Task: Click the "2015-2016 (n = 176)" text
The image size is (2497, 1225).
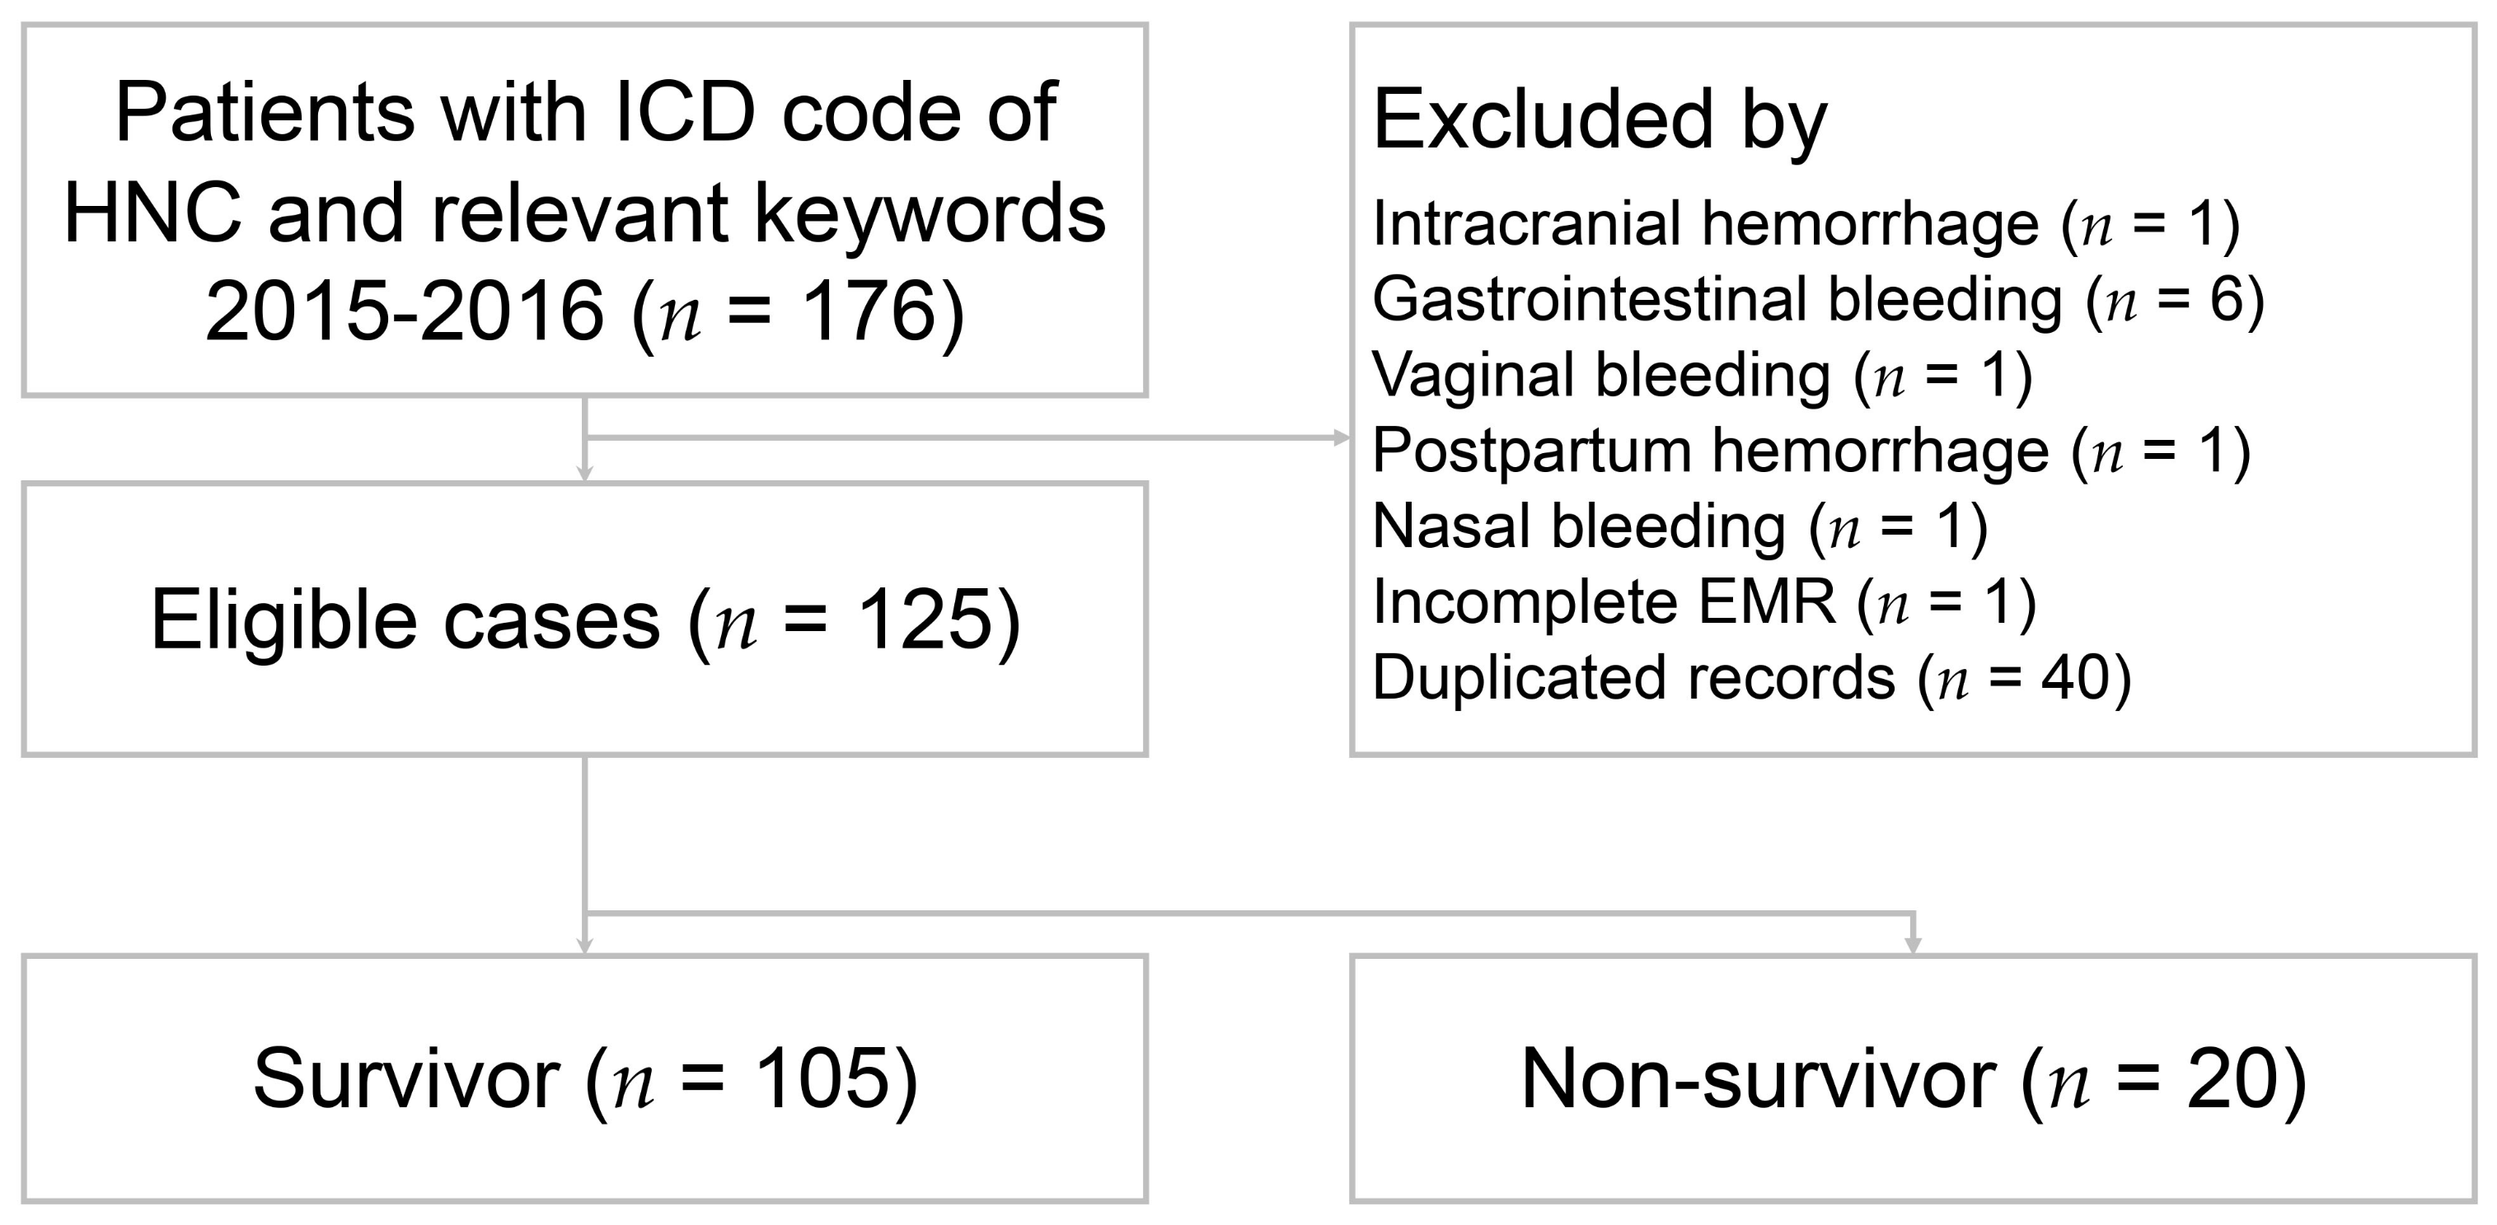Action: [584, 312]
